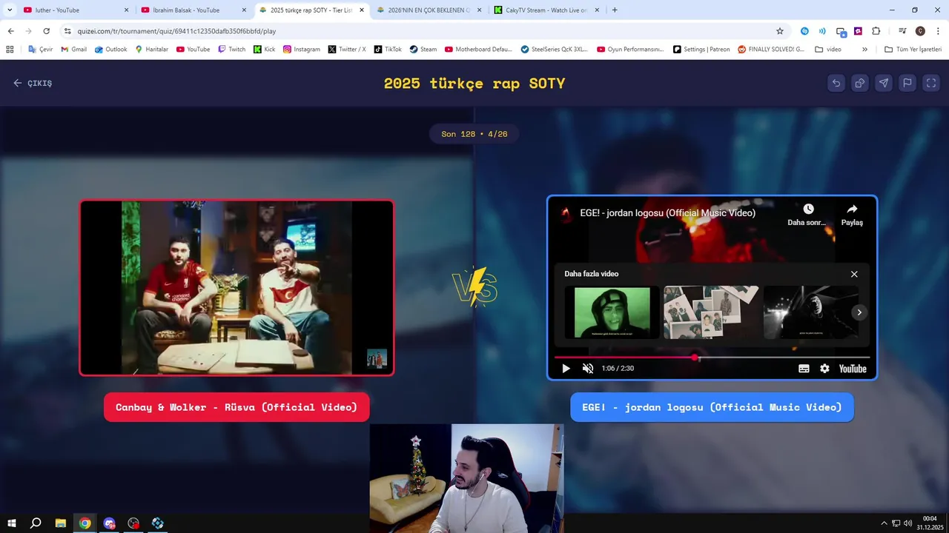The width and height of the screenshot is (949, 533).
Task: Open the Settings | Patreon bookmark
Action: (701, 49)
